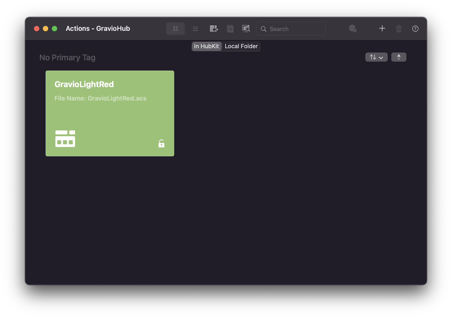
Task: Create a new action file
Action: (x=230, y=29)
